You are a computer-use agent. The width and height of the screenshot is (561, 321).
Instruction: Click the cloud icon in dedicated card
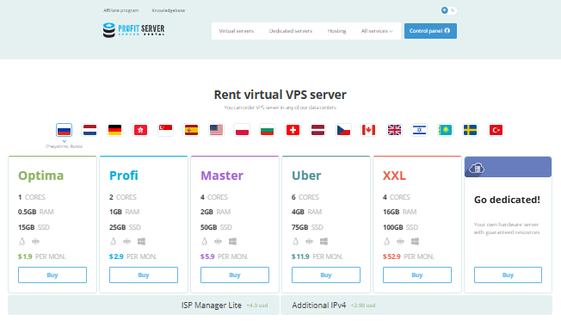pos(477,168)
